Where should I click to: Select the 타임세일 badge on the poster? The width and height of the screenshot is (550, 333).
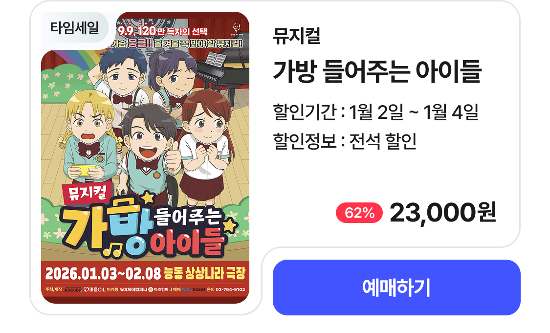click(75, 27)
